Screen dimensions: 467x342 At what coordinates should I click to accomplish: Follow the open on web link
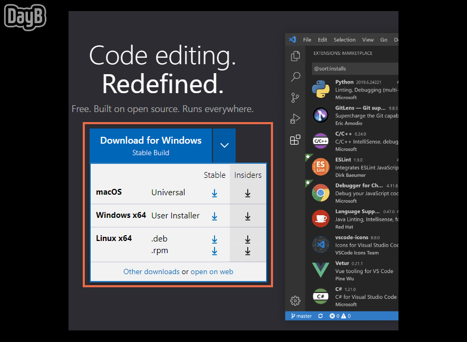click(212, 271)
